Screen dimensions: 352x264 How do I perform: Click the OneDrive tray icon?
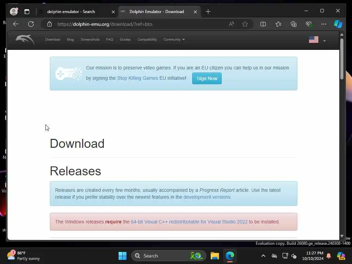tap(274, 256)
